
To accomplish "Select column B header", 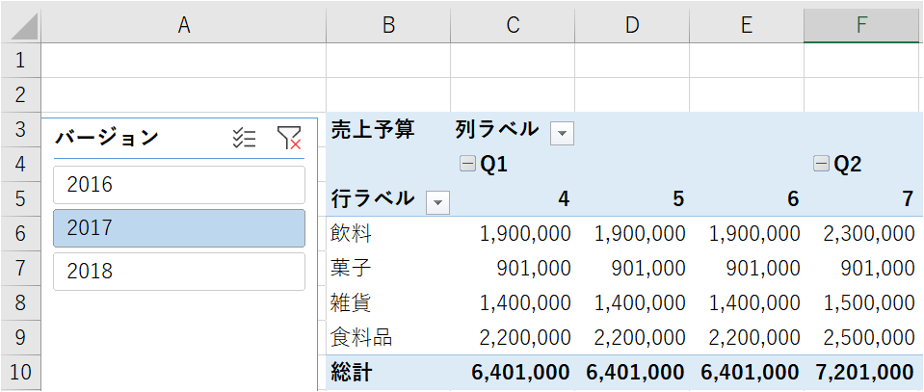I will coord(388,25).
